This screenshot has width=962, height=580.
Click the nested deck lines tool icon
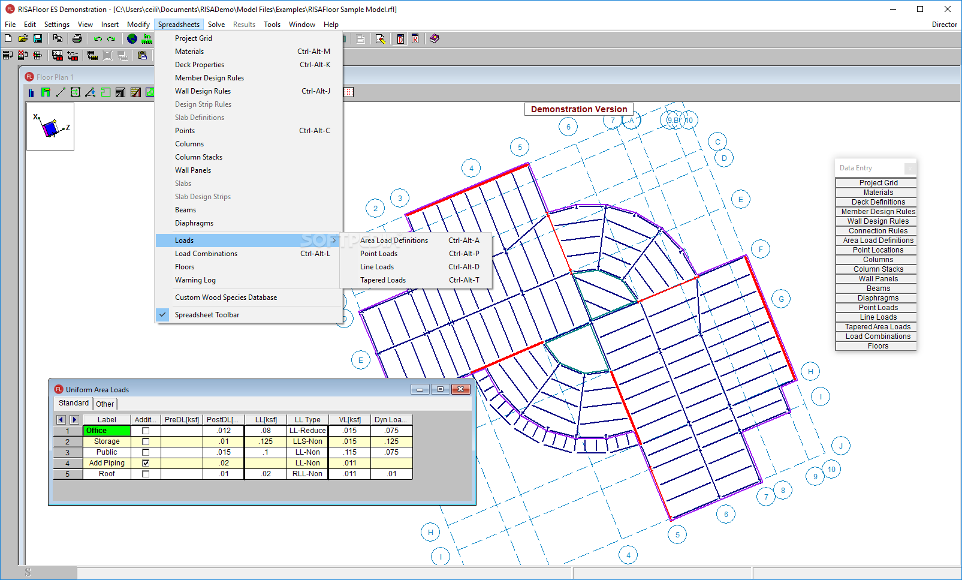(x=120, y=92)
